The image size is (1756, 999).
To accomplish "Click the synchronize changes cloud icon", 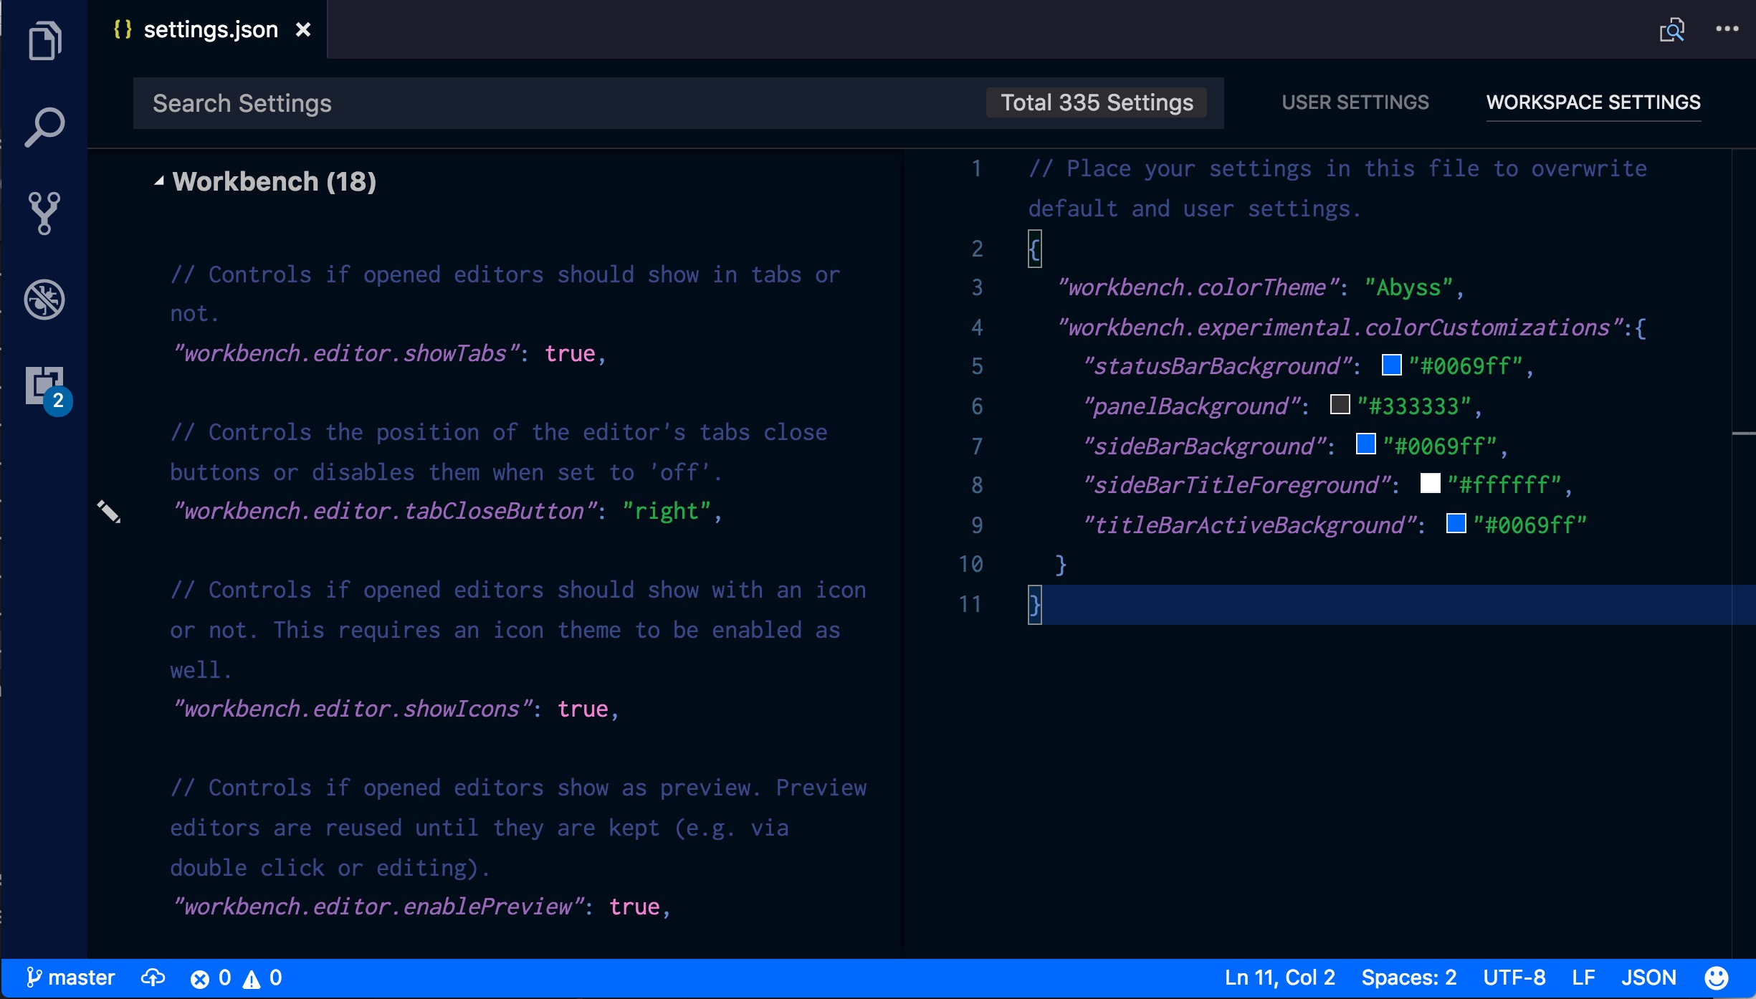I will coord(153,978).
